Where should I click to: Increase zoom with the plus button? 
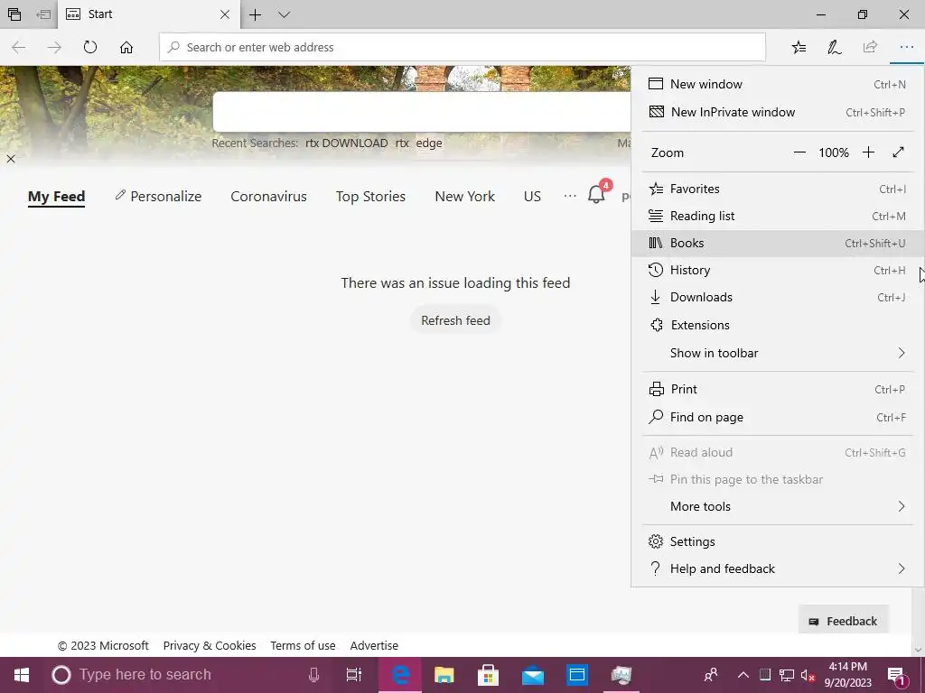tap(868, 152)
